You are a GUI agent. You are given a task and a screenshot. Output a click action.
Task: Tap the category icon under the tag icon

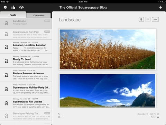59,117
